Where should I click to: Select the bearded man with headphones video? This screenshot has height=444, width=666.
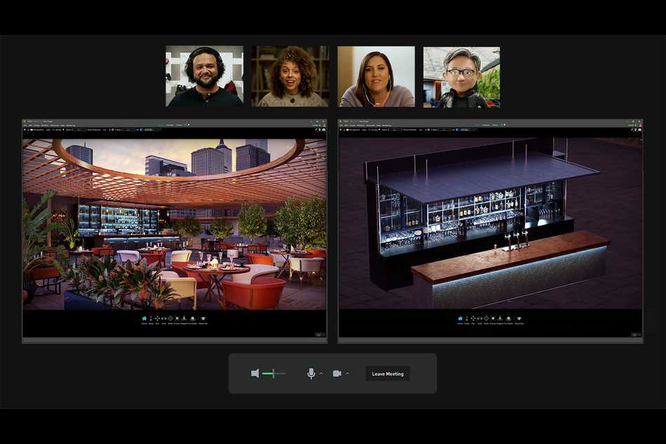[205, 76]
